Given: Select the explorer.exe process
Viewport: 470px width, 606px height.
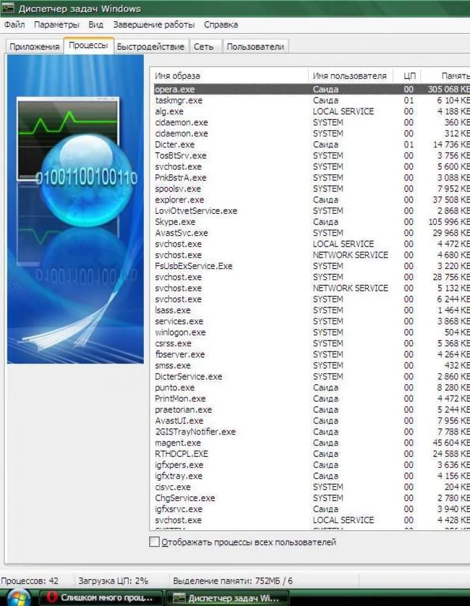Looking at the screenshot, I should [x=312, y=200].
